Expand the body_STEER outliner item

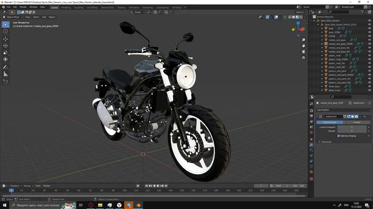point(322,32)
